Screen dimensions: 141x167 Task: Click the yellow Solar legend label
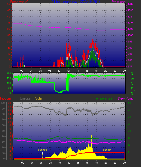[x=39, y=98]
